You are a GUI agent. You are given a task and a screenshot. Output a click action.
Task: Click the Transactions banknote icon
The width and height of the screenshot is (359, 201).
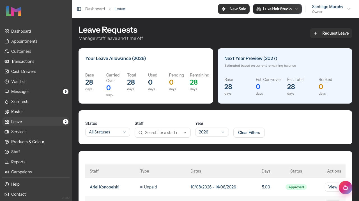7,61
